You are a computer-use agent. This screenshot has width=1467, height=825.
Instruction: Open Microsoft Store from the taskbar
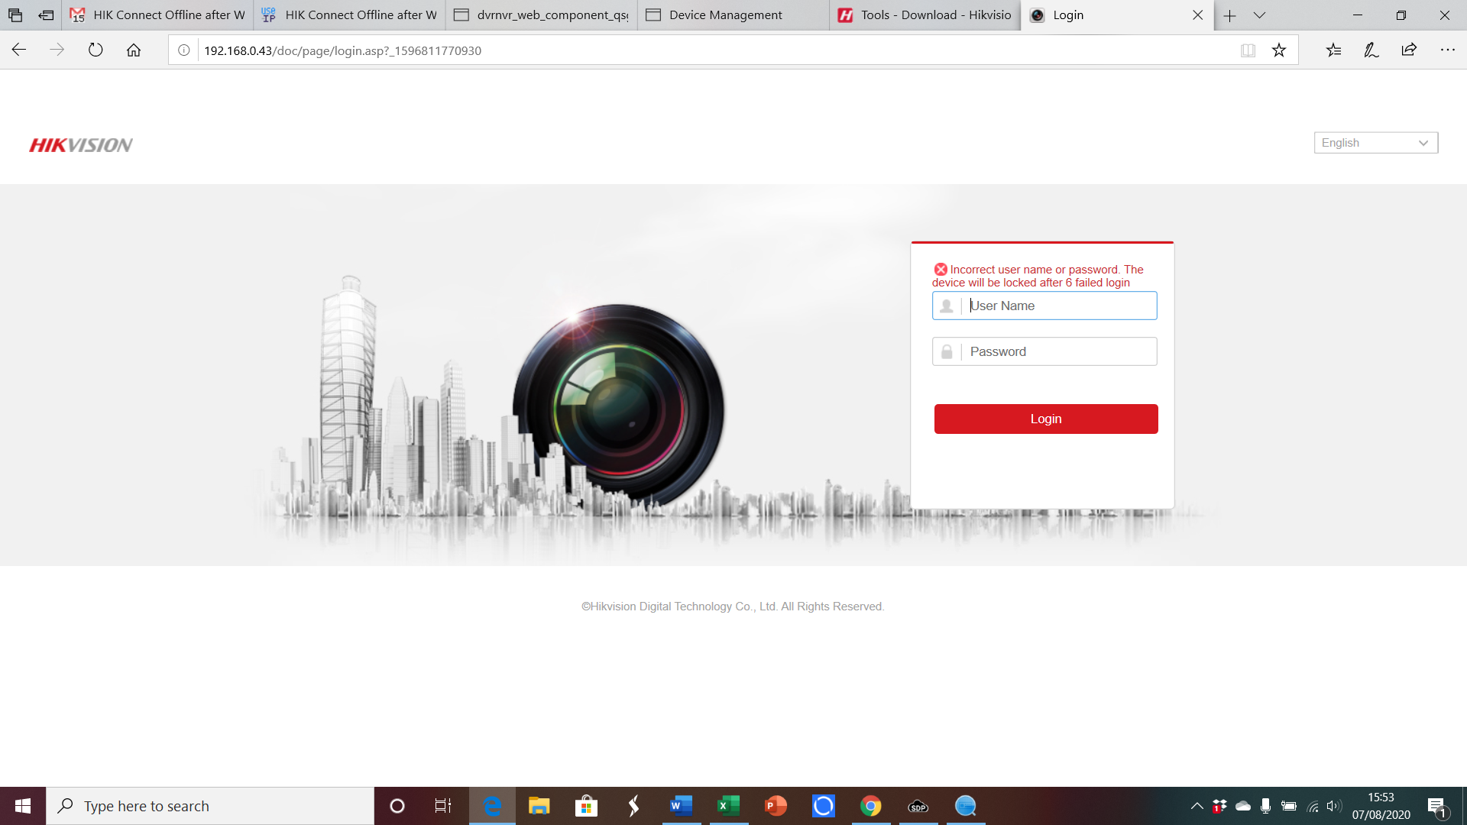tap(586, 806)
